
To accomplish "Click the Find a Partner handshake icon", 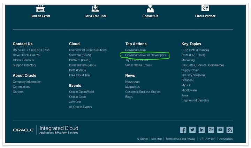I will point(205,8).
